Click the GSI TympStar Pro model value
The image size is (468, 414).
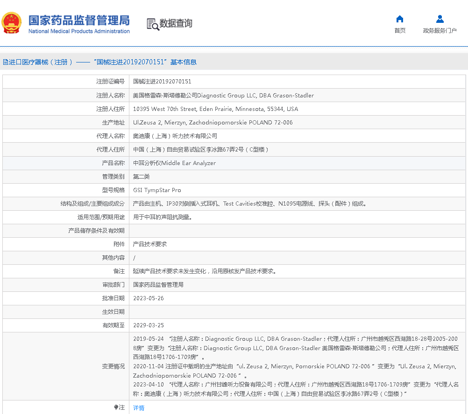pos(157,190)
